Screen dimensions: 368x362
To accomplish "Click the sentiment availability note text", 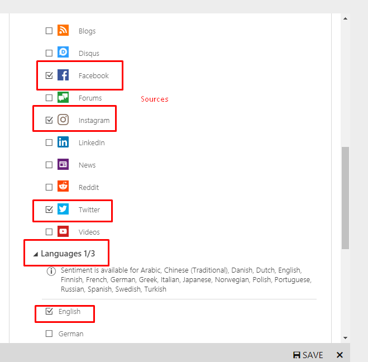I will pyautogui.click(x=186, y=279).
